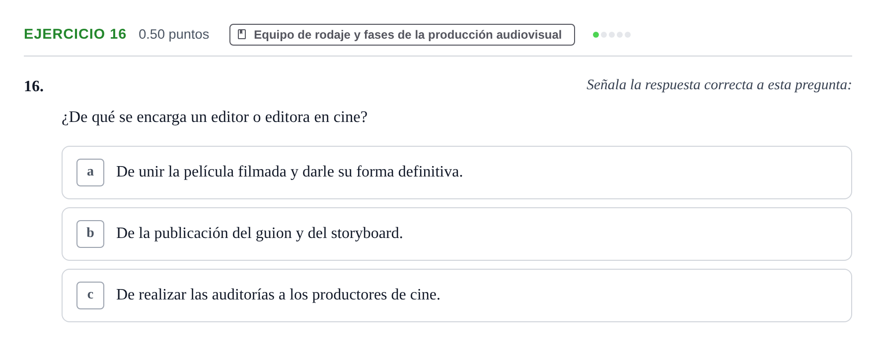Choose 'De realizar las auditorías' answer
The height and width of the screenshot is (354, 876).
[457, 295]
